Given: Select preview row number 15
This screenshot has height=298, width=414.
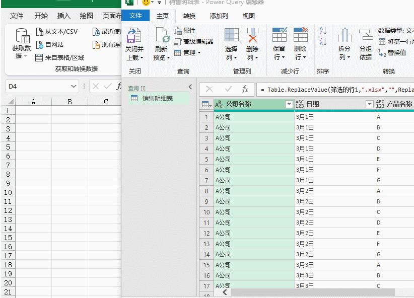Looking at the screenshot, I should pos(206,265).
